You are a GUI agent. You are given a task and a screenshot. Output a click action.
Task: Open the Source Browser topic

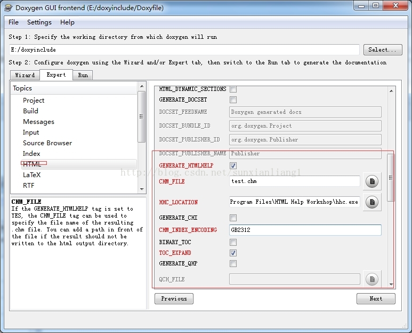pos(47,143)
